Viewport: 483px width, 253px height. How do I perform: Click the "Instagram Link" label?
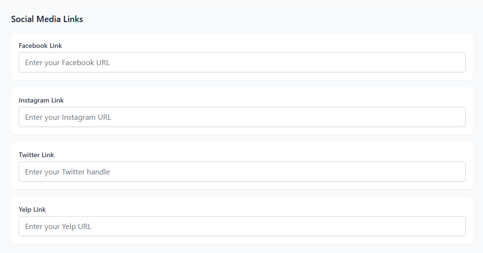[x=41, y=101]
